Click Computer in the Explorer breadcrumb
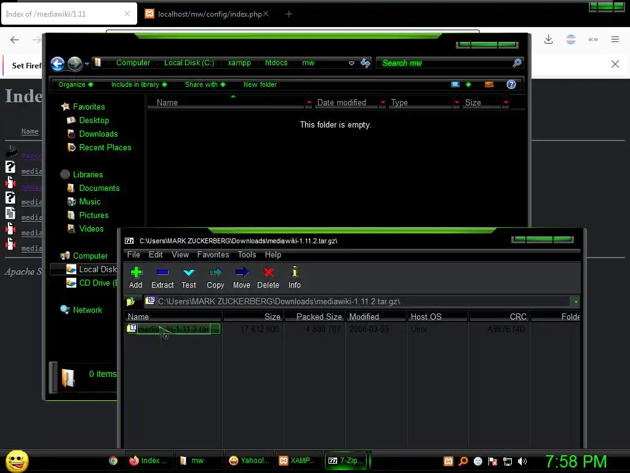 tap(133, 63)
